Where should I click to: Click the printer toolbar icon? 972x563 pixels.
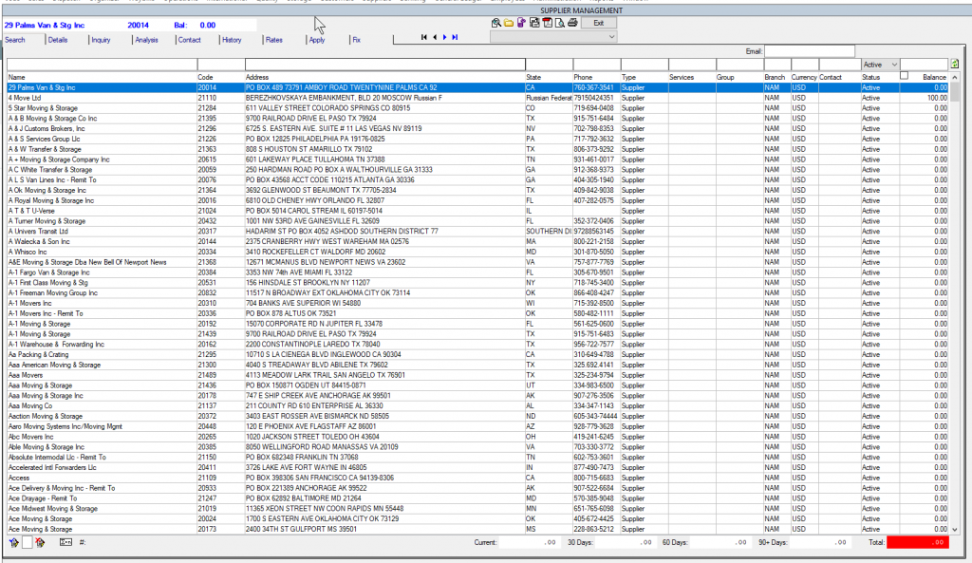(x=572, y=23)
